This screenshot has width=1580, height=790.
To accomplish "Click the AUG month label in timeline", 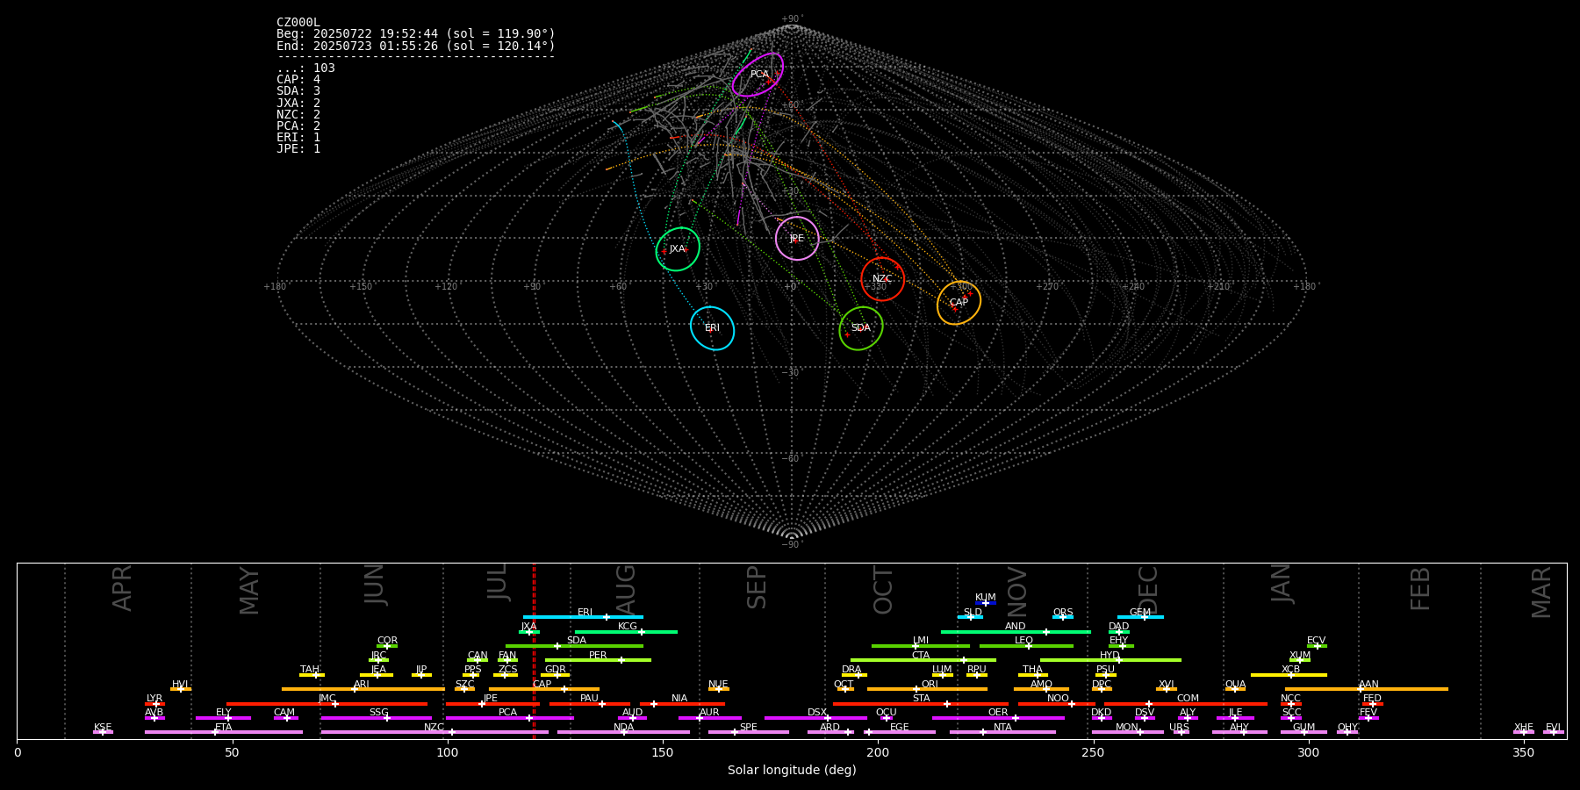I will click(626, 588).
